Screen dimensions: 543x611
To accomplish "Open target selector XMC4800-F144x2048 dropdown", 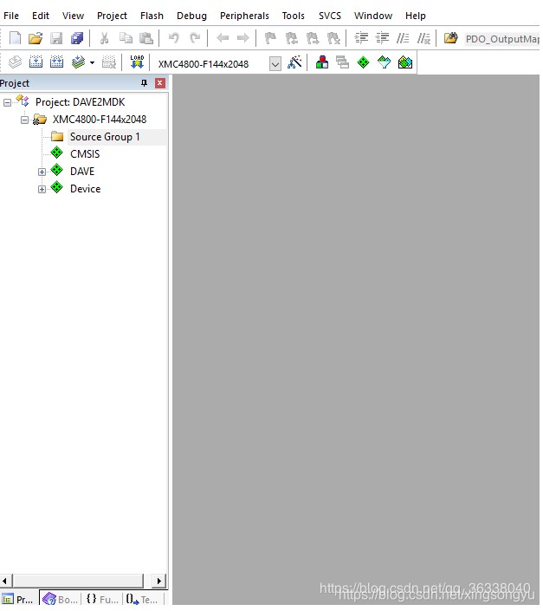I will 275,63.
